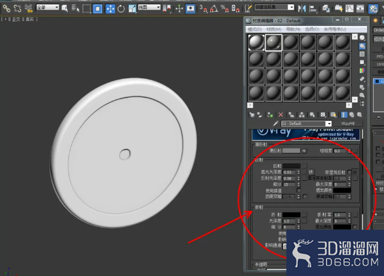Click the VRayMtl material type button
Screen dimensions: 384x276
[348, 124]
